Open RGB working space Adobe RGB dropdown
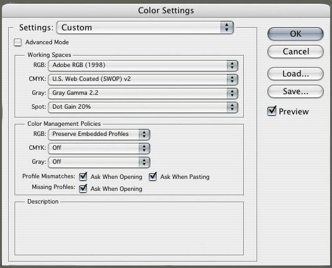Viewport: 332px width, 268px height. (143, 65)
